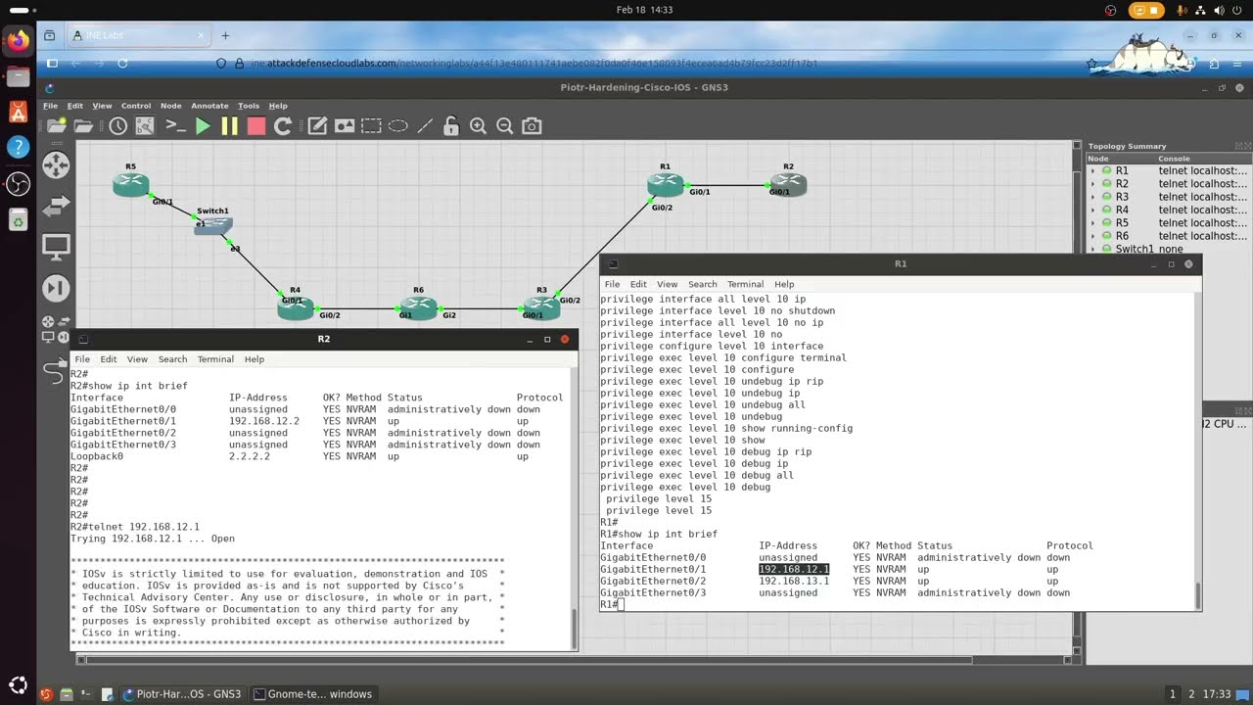The height and width of the screenshot is (705, 1253).
Task: Open console to all devices icon
Action: (175, 125)
